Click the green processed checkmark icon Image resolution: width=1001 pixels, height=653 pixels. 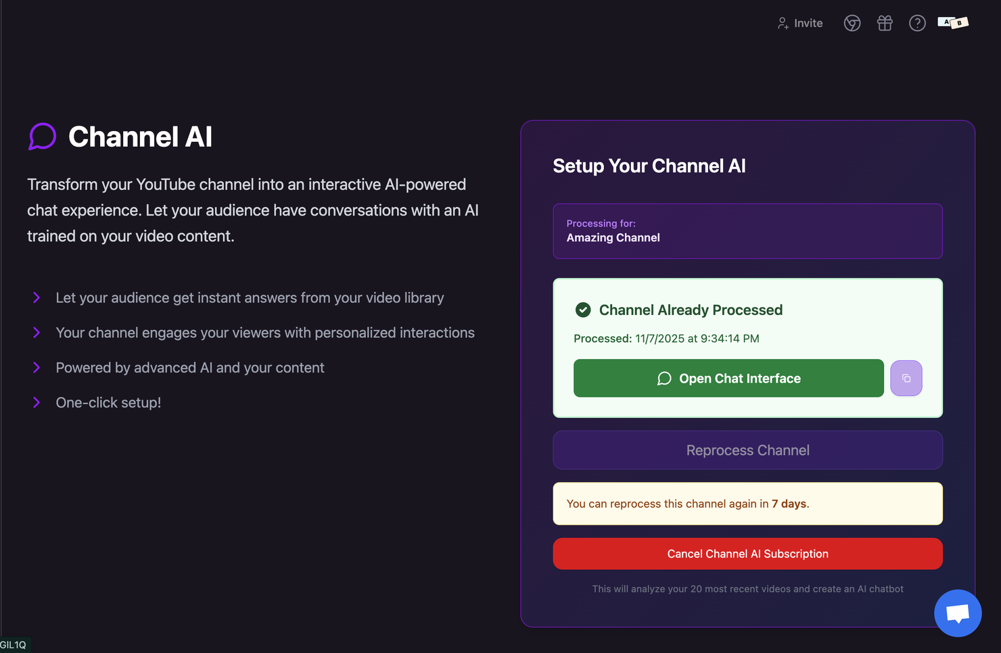(x=583, y=310)
